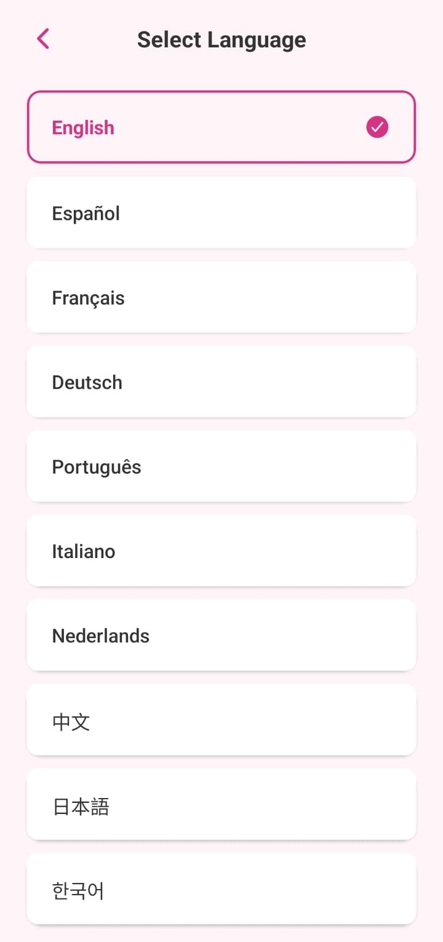Tap the Nederlands label text
The image size is (443, 942).
100,636
